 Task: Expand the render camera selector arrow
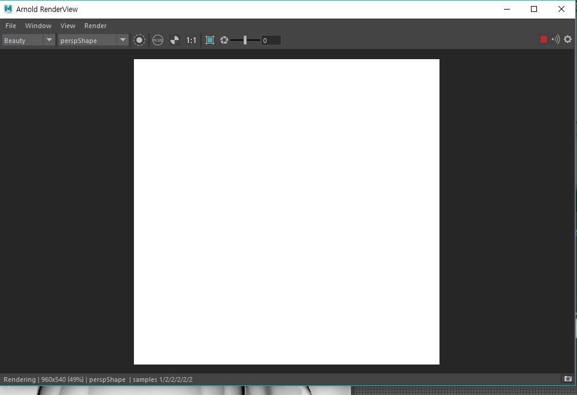coord(123,40)
